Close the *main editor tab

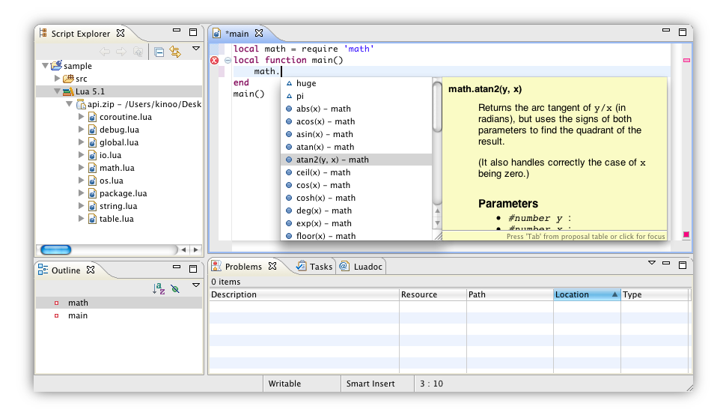pos(259,33)
